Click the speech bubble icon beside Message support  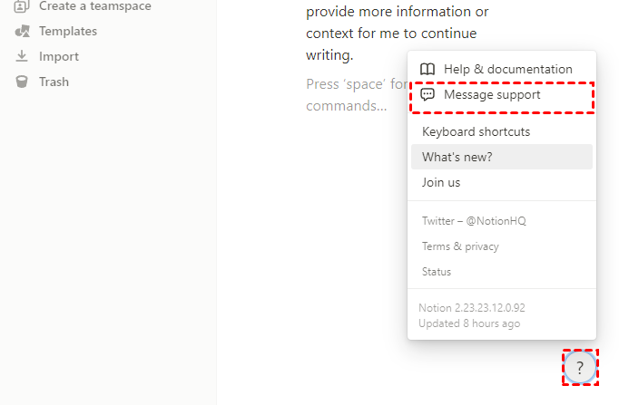[427, 94]
